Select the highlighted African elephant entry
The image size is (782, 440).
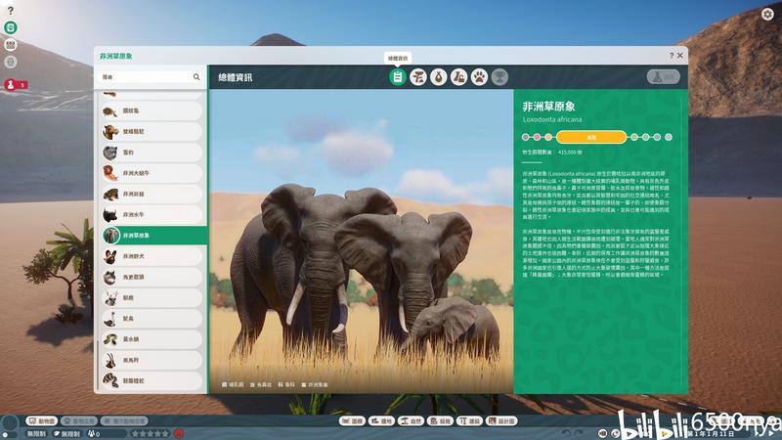(x=153, y=236)
